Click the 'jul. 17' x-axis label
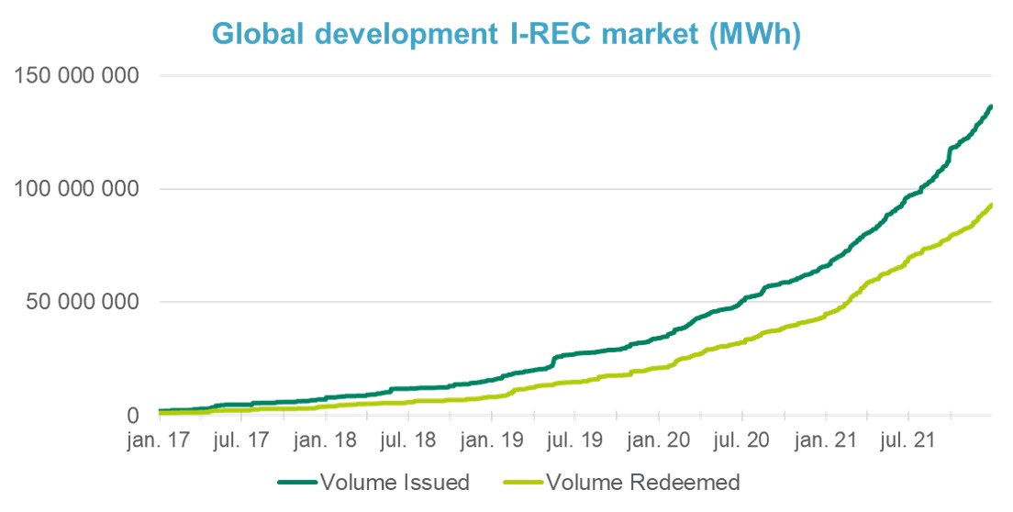Viewport: 1013px width, 512px height. tap(240, 440)
